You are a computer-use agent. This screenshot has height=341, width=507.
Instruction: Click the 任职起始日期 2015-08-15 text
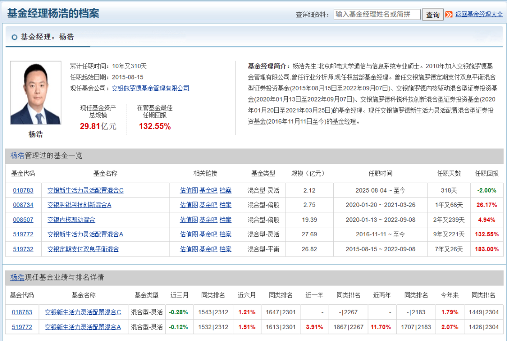pyautogui.click(x=107, y=77)
